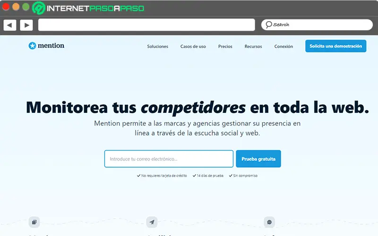The width and height of the screenshot is (378, 236).
Task: Click the browser forward arrow button
Action: point(26,25)
